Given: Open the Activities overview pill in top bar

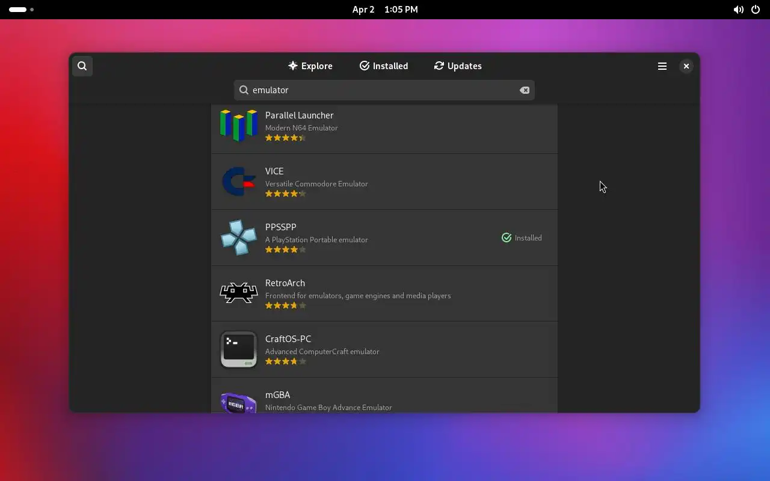Looking at the screenshot, I should [22, 10].
